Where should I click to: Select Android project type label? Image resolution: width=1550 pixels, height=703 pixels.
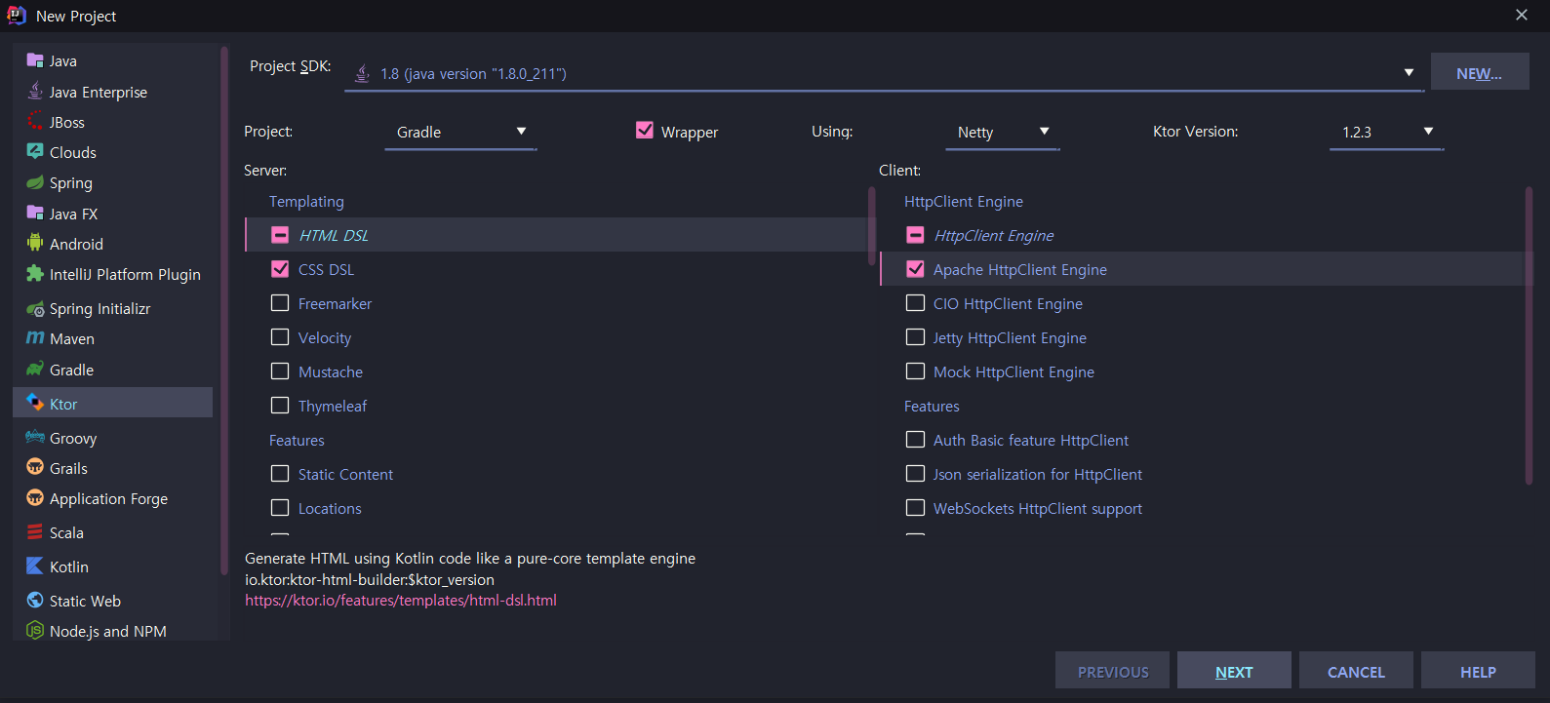tap(76, 245)
